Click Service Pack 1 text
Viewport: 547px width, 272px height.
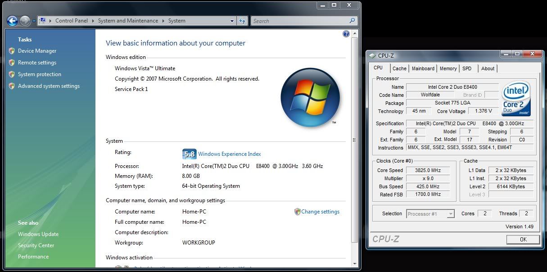pyautogui.click(x=131, y=89)
